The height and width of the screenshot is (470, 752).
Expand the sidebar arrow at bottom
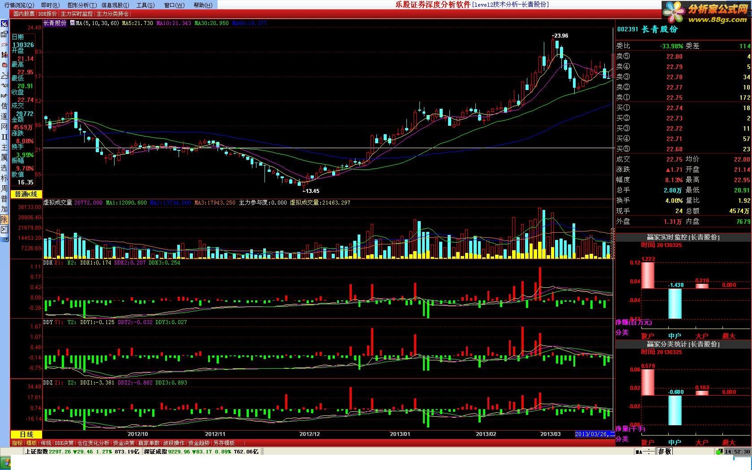(5, 239)
